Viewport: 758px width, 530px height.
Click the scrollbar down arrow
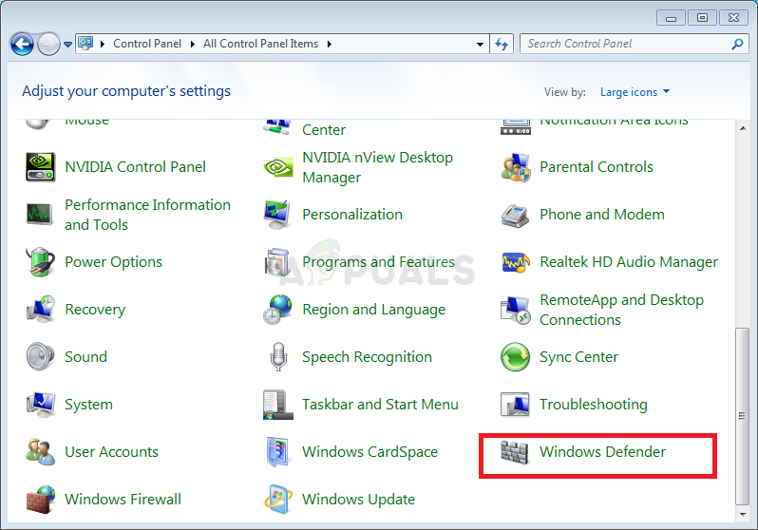(743, 514)
